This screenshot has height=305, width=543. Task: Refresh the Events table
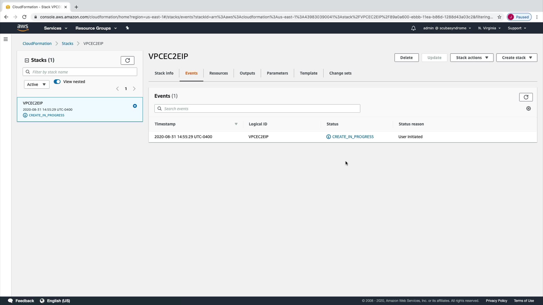coord(526,97)
